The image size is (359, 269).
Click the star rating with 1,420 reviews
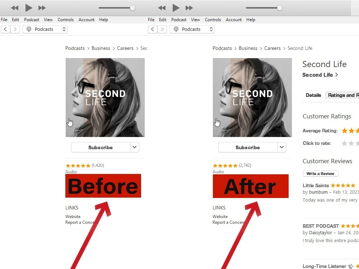(x=78, y=165)
